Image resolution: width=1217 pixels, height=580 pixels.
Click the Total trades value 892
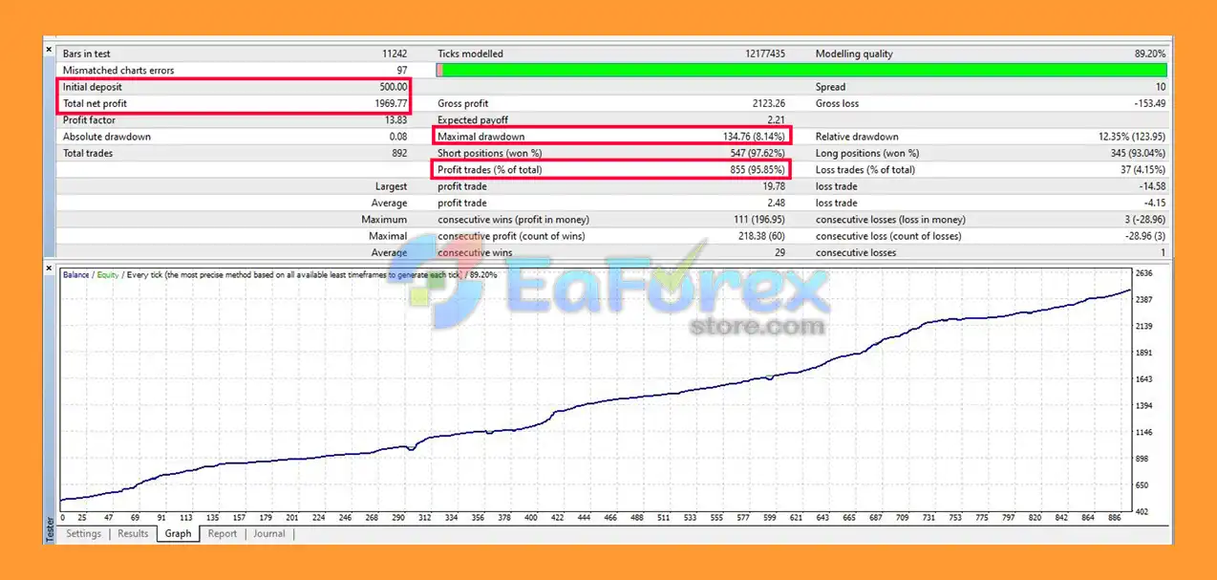(x=397, y=153)
